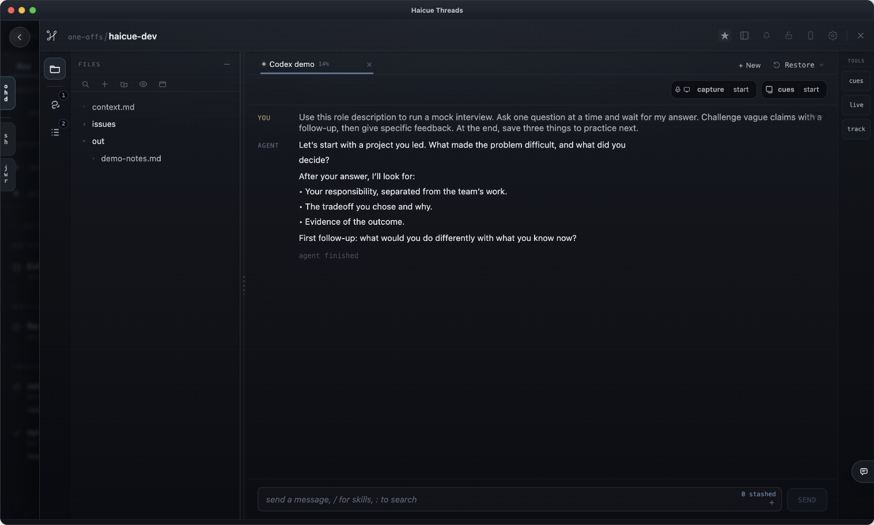Open the cues tool in Tools sidebar

tap(856, 81)
